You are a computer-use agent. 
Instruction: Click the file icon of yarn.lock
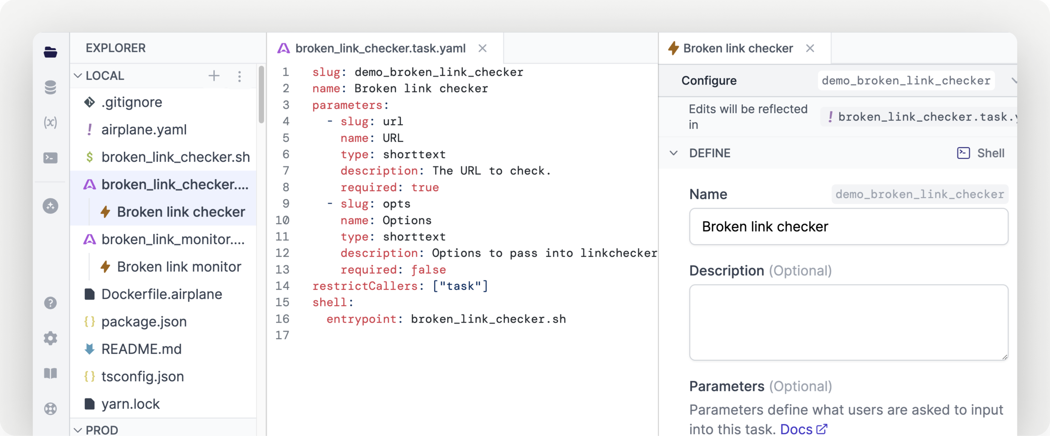89,404
